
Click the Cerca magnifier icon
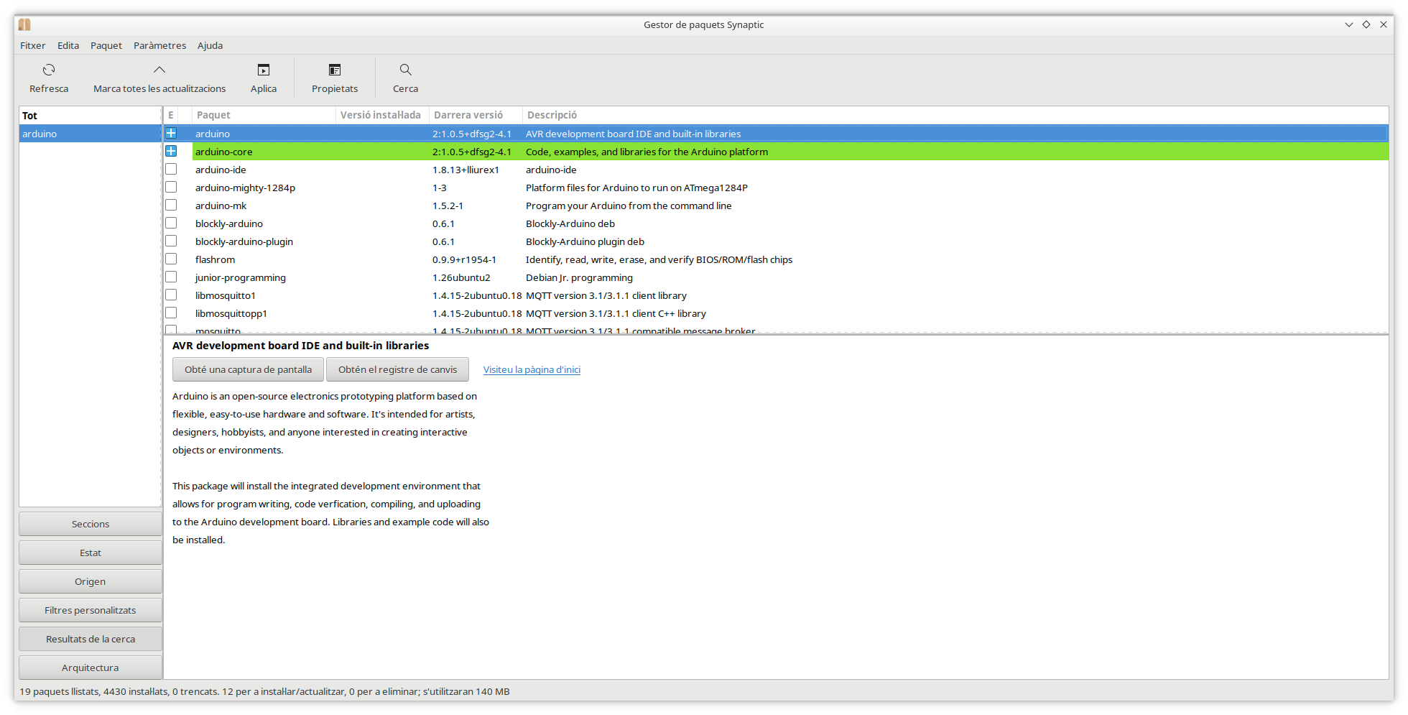click(406, 70)
